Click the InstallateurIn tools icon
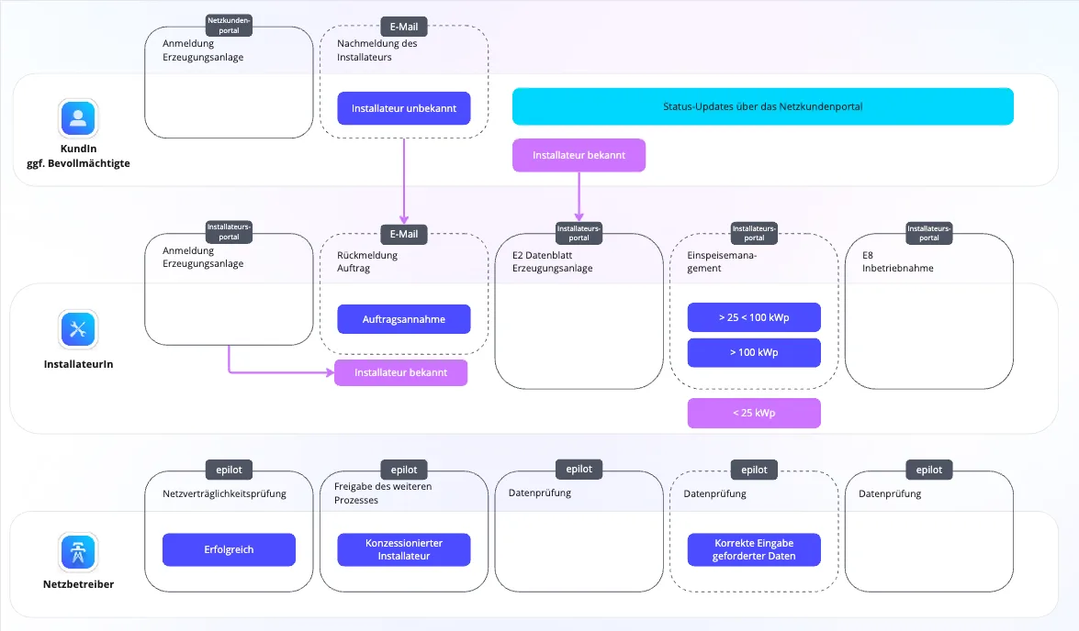 pos(78,329)
